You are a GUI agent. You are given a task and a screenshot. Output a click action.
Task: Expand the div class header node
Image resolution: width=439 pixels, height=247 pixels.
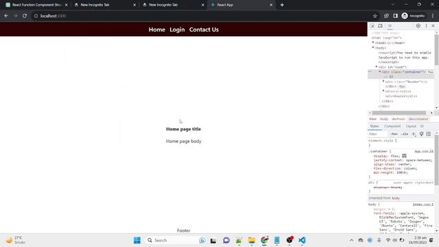point(383,81)
